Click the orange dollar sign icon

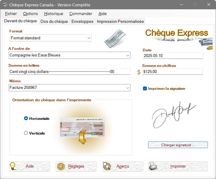139,72
